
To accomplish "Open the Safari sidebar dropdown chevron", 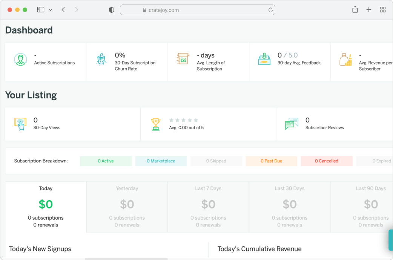I will [x=51, y=10].
